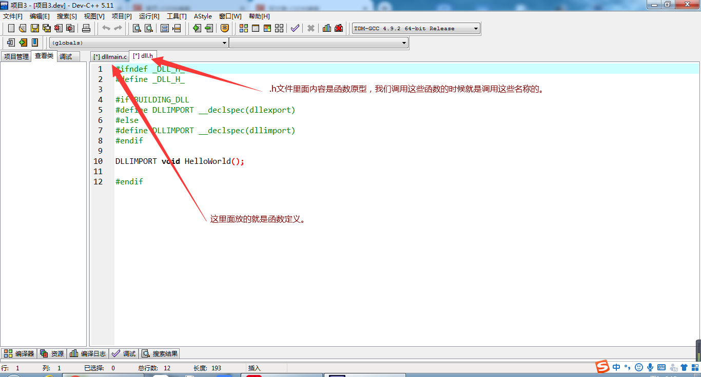Screen dimensions: 701x377
Task: Open the 编译日志 bottom tab
Action: tap(88, 353)
